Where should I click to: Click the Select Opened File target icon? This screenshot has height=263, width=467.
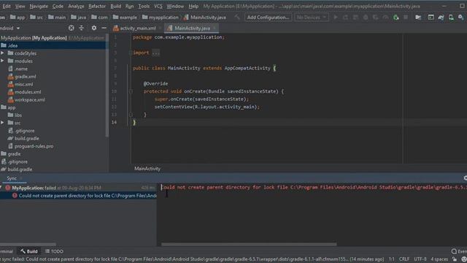pos(72,28)
